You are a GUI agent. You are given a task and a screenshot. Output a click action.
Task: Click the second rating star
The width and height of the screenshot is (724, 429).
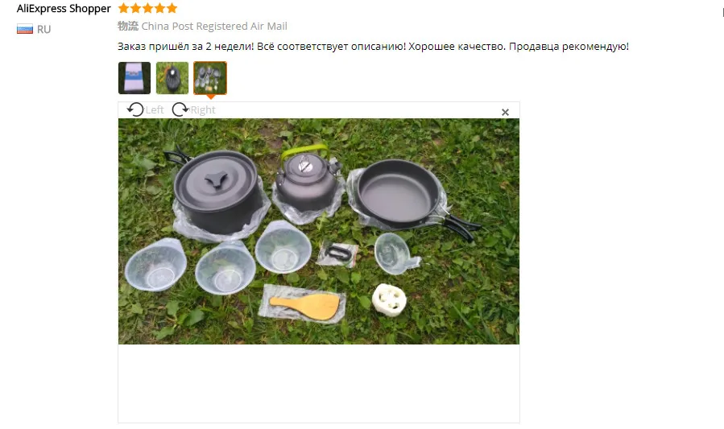coord(135,8)
